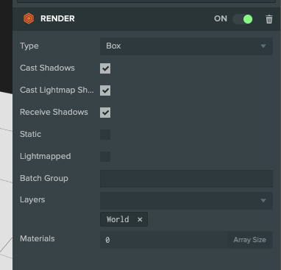Toggle the Render component ON switch
This screenshot has width=281, height=270.
click(243, 19)
